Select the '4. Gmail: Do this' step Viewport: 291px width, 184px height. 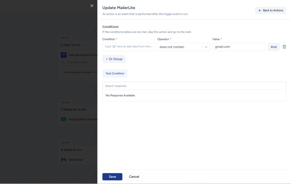[71, 150]
